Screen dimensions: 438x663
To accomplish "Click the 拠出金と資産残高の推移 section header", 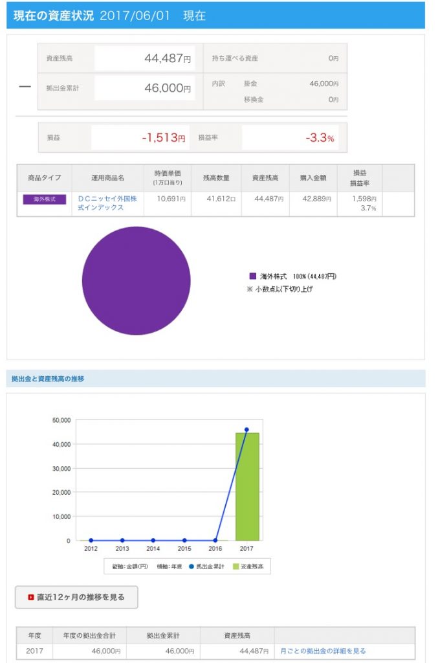I will pos(48,379).
